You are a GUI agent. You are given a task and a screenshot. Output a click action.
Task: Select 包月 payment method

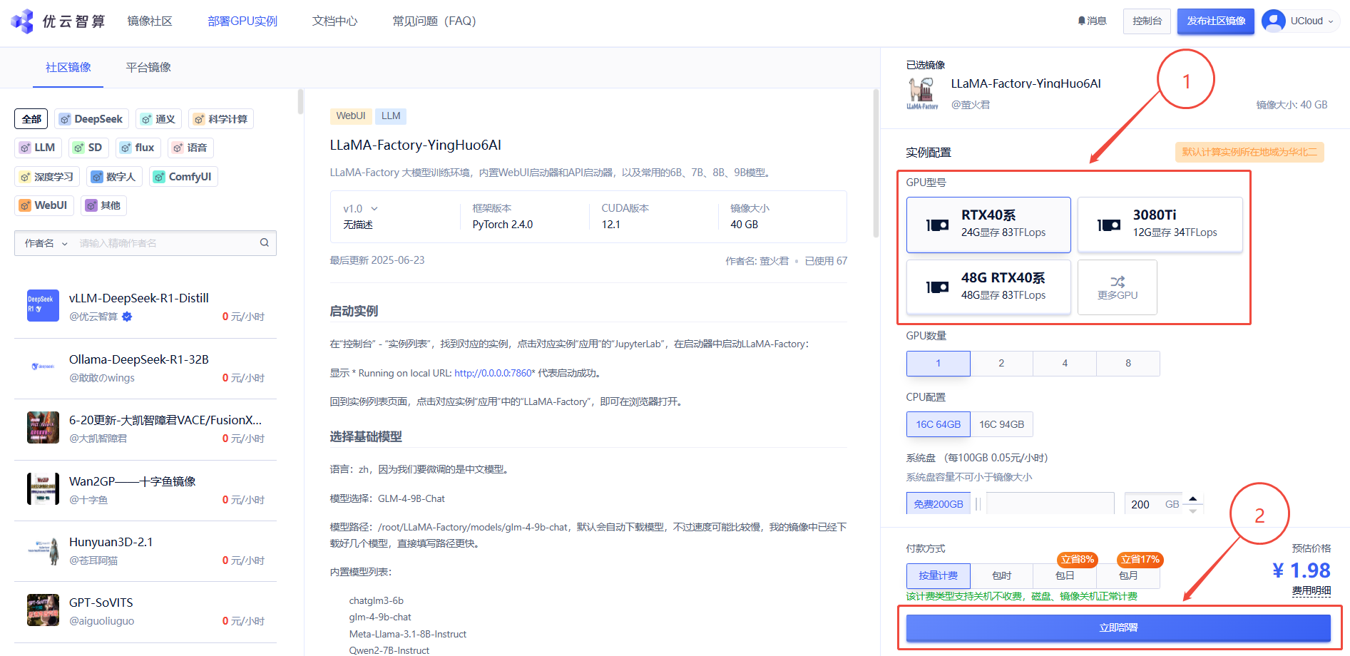tap(1128, 575)
